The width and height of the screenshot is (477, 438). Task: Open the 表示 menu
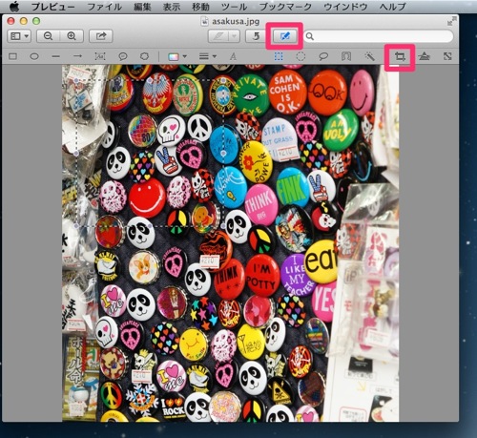click(x=172, y=7)
